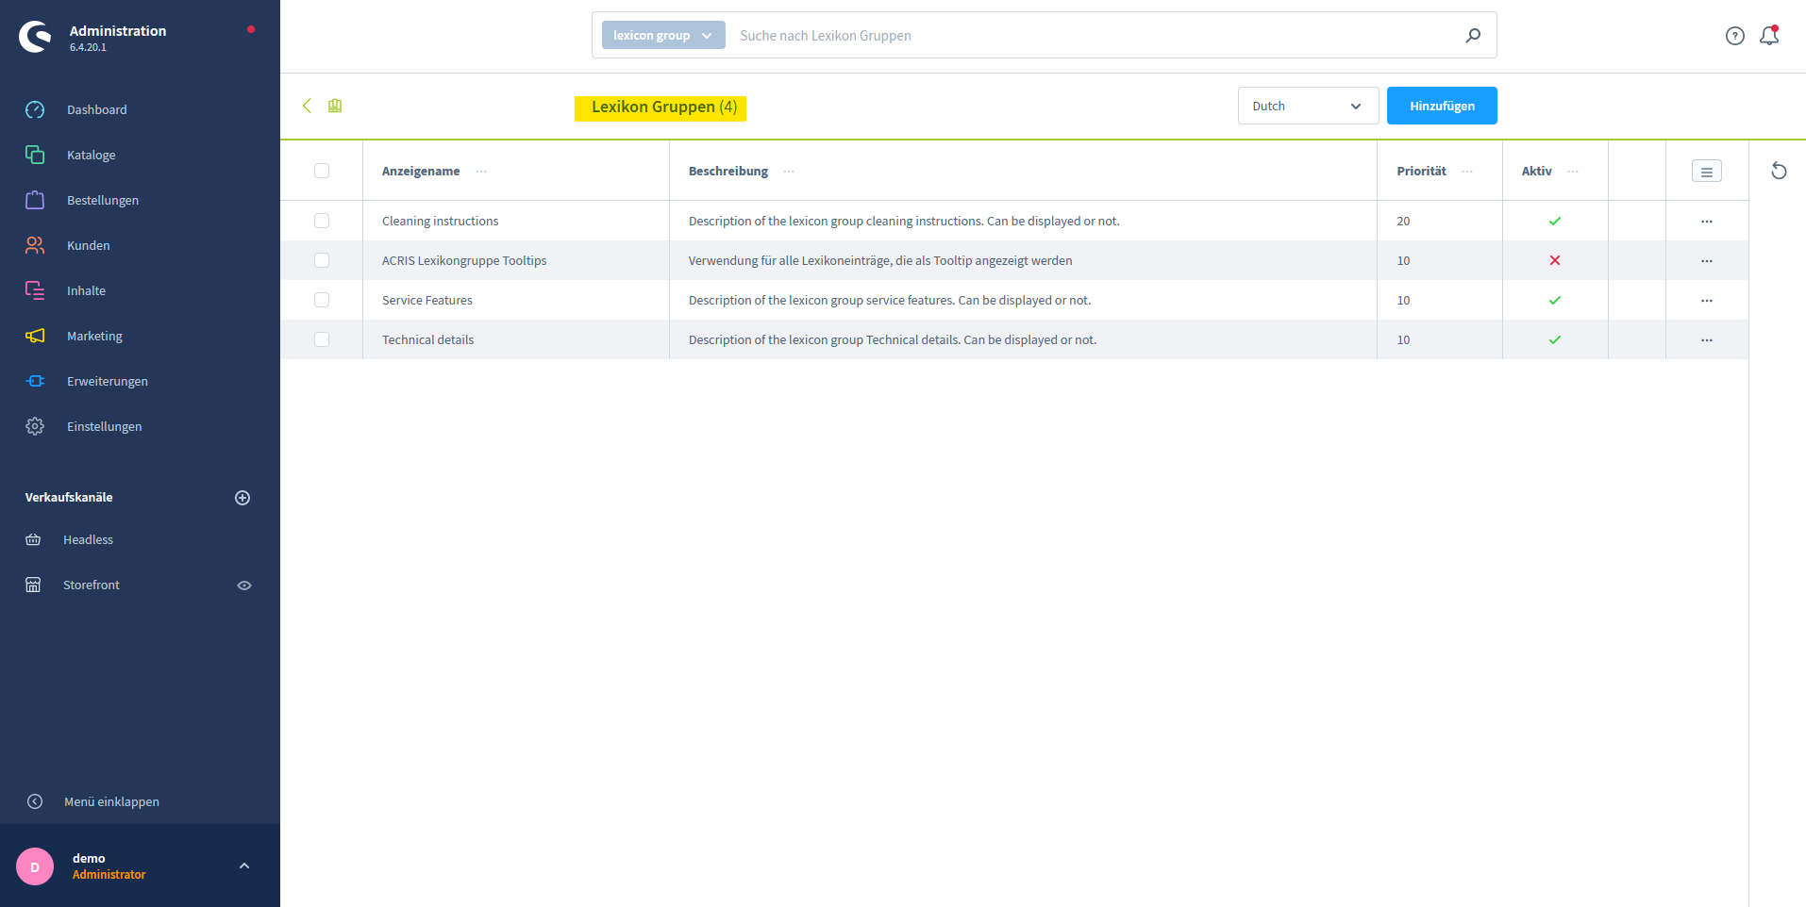Check the Technical details row checkbox
1806x907 pixels.
click(x=322, y=339)
